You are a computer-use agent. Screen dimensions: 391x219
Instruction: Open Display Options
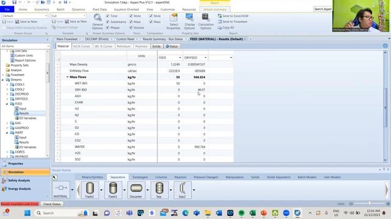coord(189,22)
